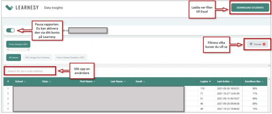This screenshot has height=114, width=272.
Task: Click the funnel icon in Courses filter
Action: (251, 44)
